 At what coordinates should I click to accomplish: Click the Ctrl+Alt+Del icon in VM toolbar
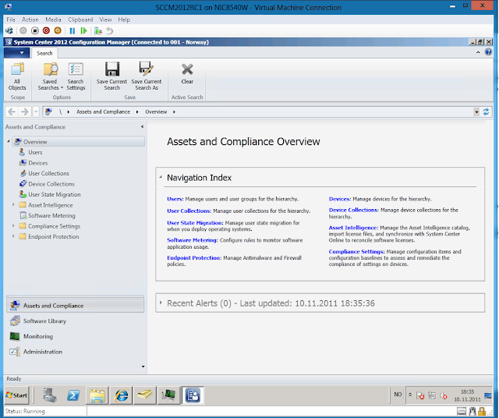coord(9,30)
